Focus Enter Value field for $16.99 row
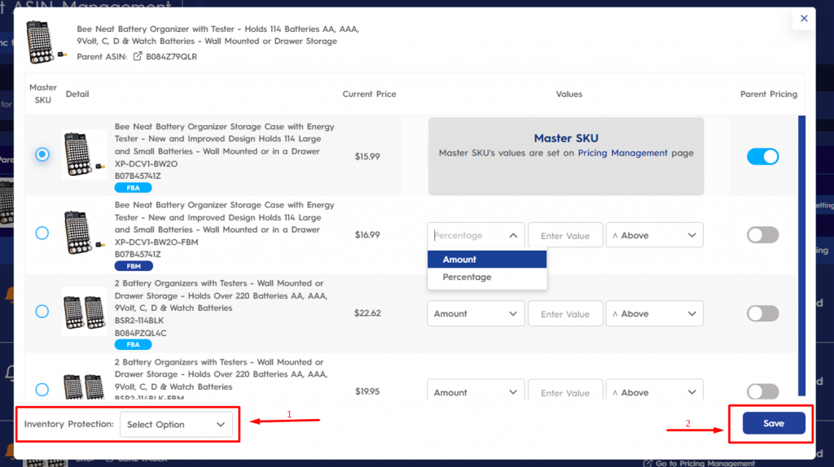 (565, 235)
